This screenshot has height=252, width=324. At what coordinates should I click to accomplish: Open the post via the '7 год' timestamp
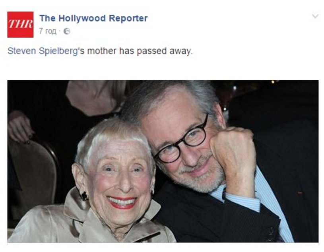pos(48,31)
